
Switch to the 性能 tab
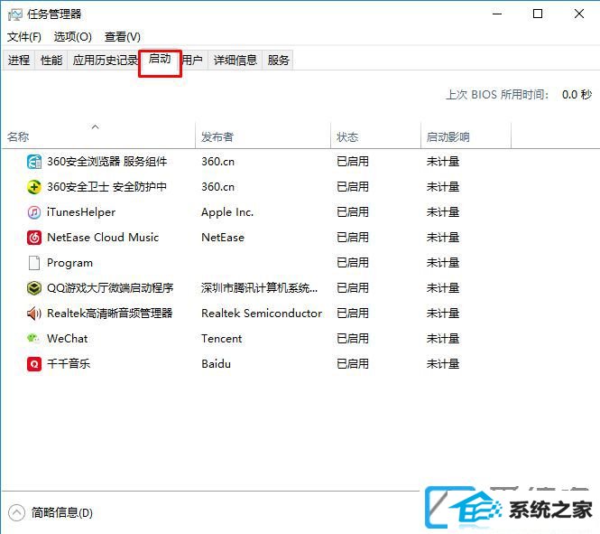[51, 61]
